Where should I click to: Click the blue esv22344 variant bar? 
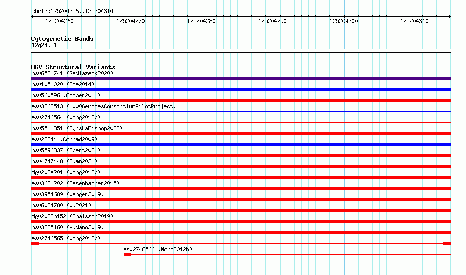click(241, 145)
